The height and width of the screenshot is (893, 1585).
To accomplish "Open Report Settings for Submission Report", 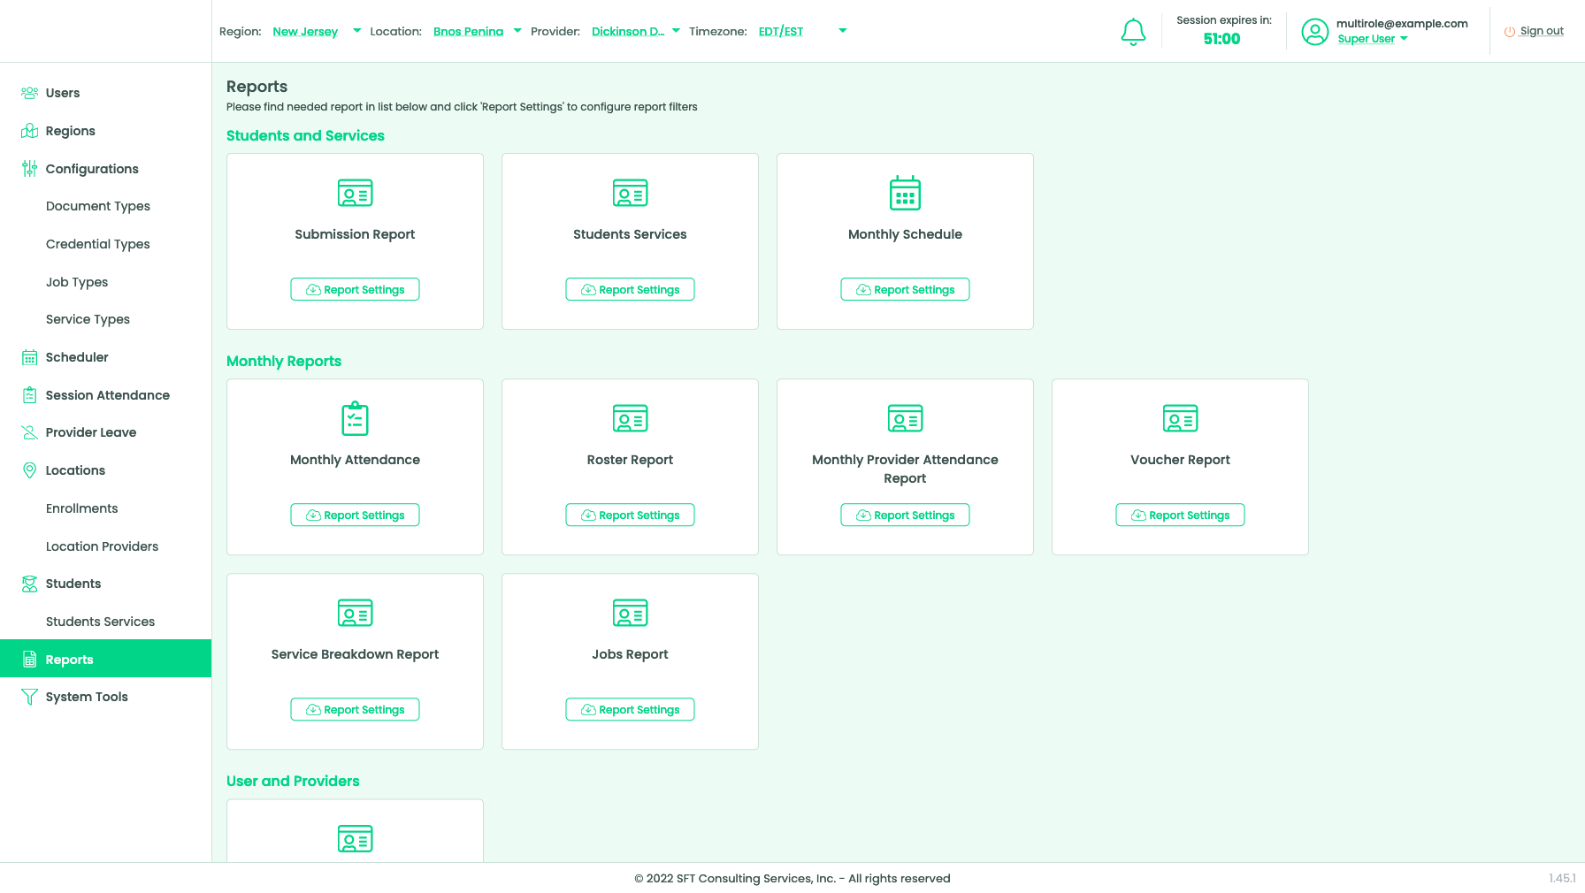I will pos(355,289).
